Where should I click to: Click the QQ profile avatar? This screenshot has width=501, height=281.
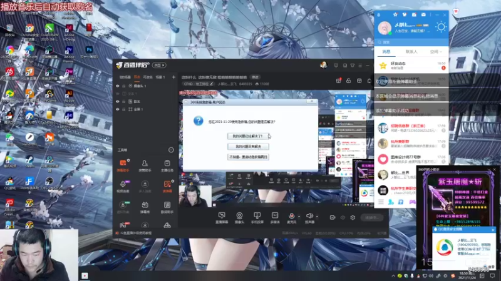pyautogui.click(x=385, y=27)
